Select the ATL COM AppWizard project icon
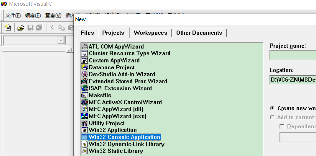Screen dimensions: 316x156 [x=85, y=47]
